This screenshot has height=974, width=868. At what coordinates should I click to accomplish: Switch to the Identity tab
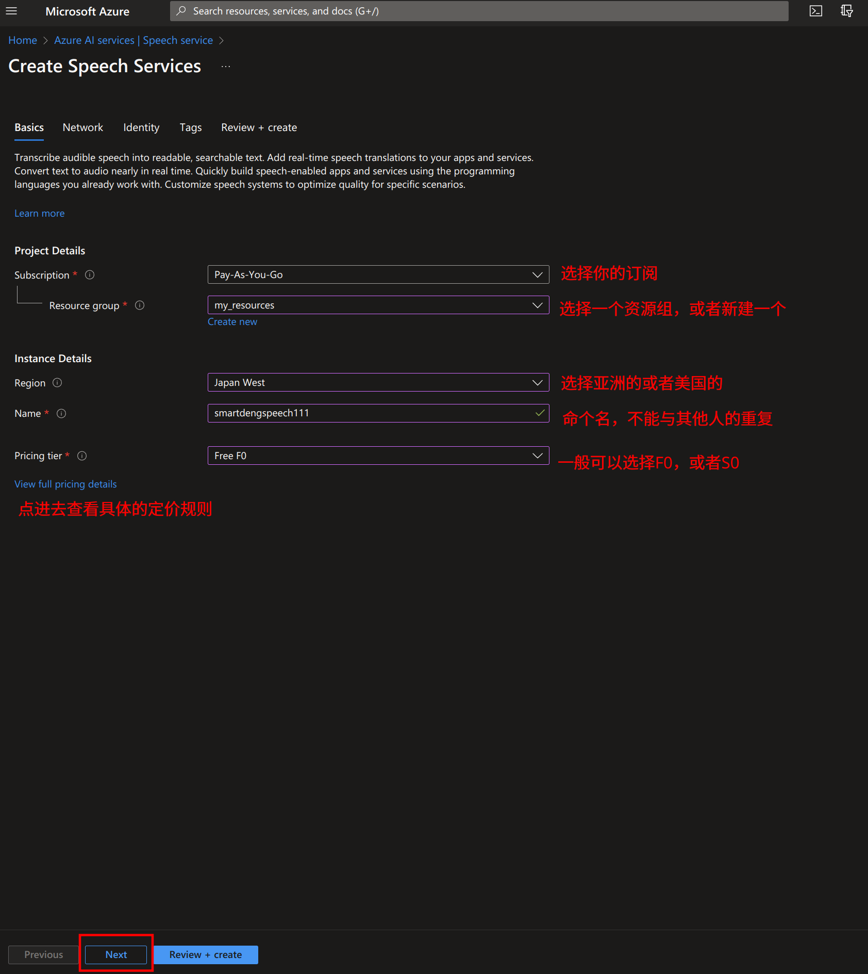tap(141, 127)
